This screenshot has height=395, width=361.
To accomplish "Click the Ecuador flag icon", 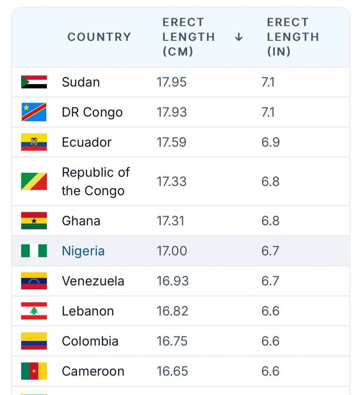I will click(34, 142).
